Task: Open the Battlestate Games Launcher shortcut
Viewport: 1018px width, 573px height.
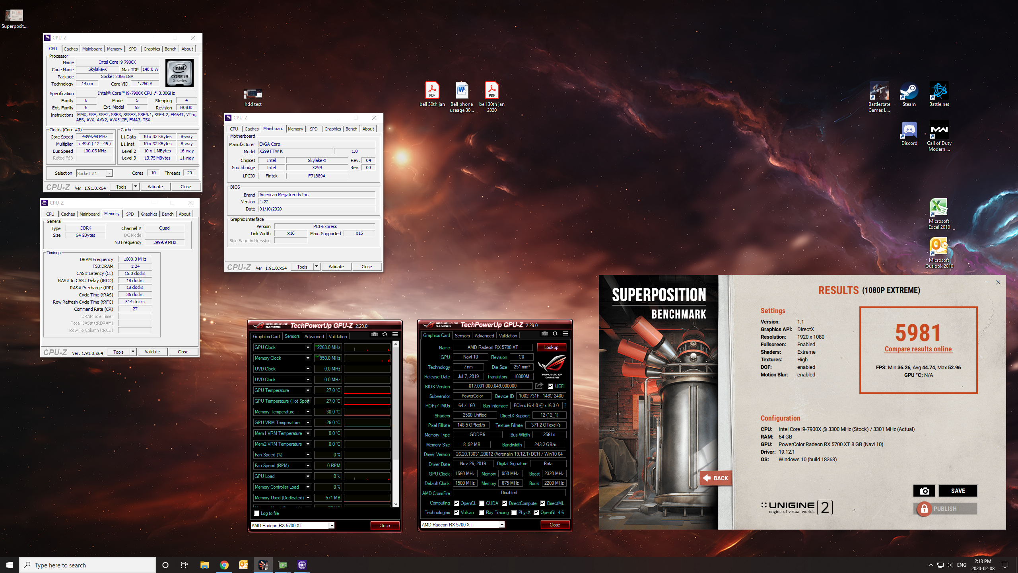Action: pyautogui.click(x=879, y=97)
